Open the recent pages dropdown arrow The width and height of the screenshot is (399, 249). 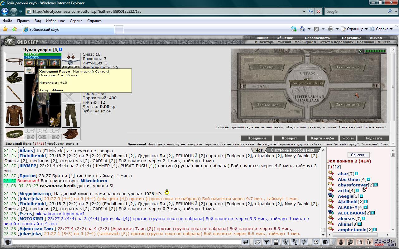click(x=21, y=12)
